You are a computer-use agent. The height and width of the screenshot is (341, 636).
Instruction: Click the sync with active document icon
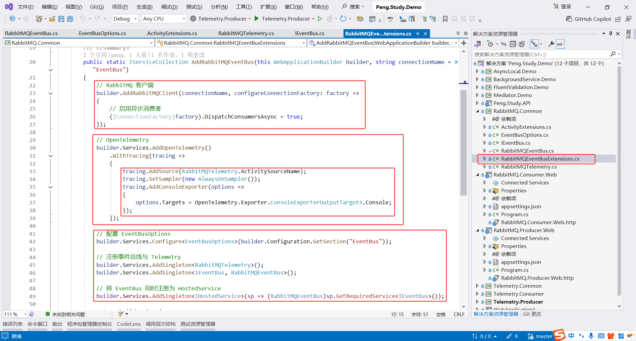click(504, 44)
